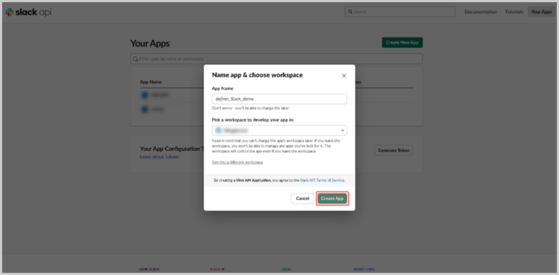559x275 pixels.
Task: Click the 'Handy Links' footer heading
Action: [x=364, y=269]
